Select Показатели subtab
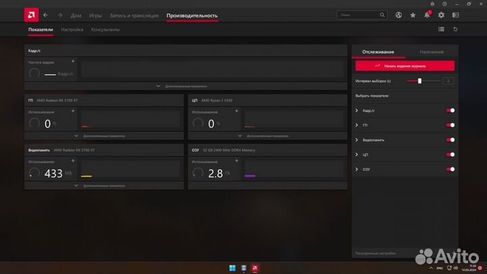Image resolution: width=487 pixels, height=274 pixels. (41, 30)
